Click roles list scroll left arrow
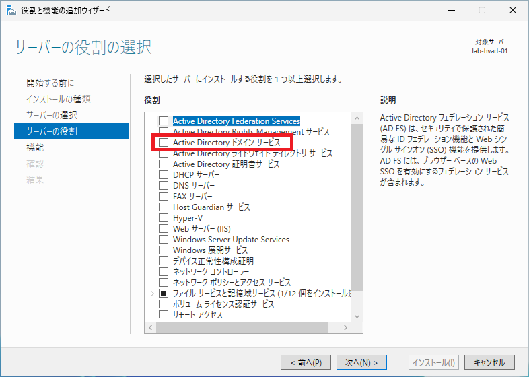529x377 pixels. pyautogui.click(x=151, y=327)
